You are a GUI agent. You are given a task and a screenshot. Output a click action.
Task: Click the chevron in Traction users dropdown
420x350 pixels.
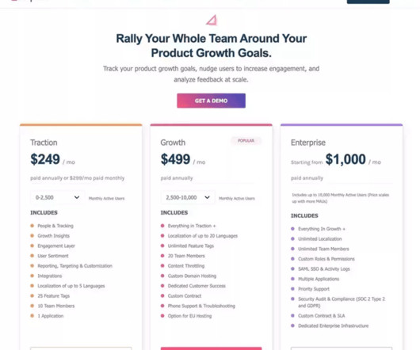[77, 197]
